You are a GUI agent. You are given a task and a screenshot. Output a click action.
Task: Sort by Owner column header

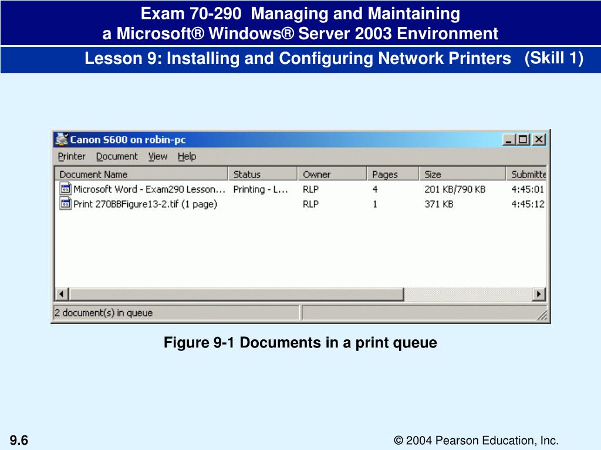tap(332, 174)
